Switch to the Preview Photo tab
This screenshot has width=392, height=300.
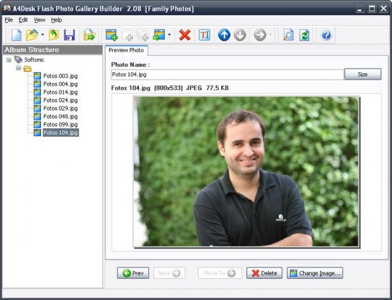pos(127,50)
